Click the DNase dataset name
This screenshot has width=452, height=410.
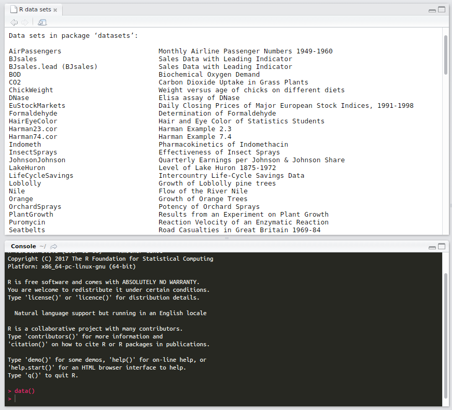click(19, 98)
